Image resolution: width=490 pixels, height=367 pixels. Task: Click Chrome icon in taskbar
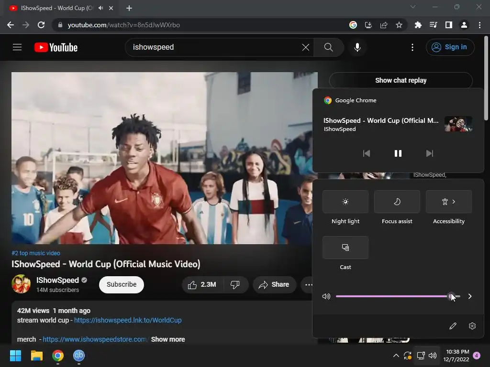pyautogui.click(x=58, y=356)
